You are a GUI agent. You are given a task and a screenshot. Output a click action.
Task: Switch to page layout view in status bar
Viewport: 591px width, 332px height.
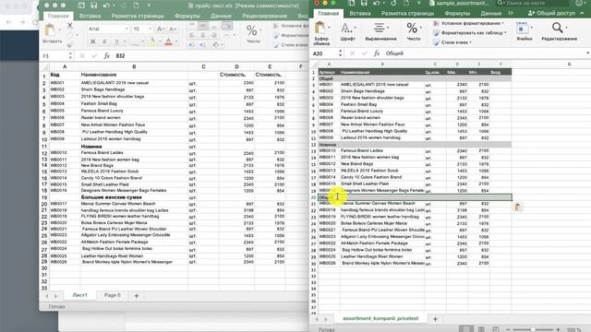click(481, 329)
